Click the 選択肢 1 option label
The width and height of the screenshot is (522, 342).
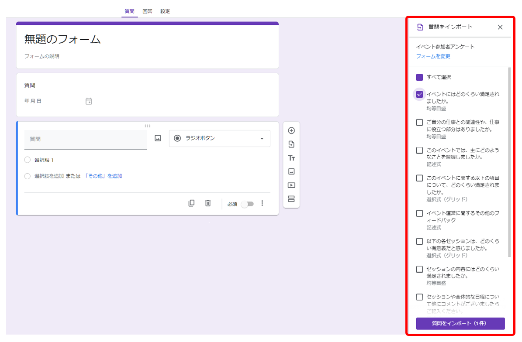pyautogui.click(x=44, y=160)
